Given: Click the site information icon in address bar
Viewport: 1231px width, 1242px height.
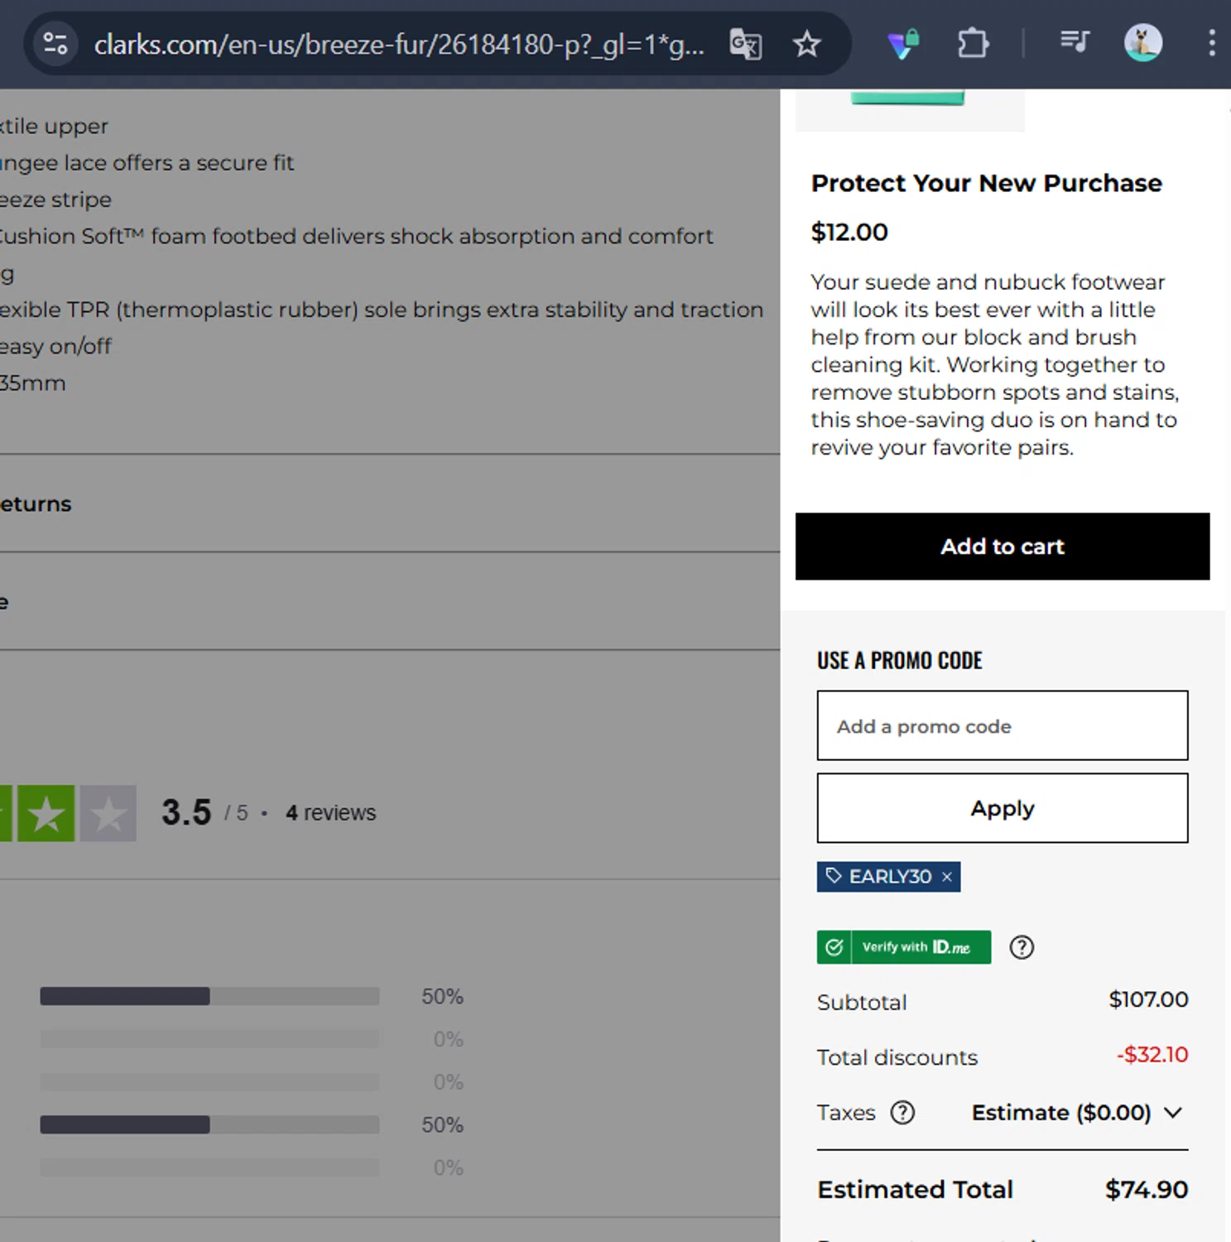Looking at the screenshot, I should [55, 43].
